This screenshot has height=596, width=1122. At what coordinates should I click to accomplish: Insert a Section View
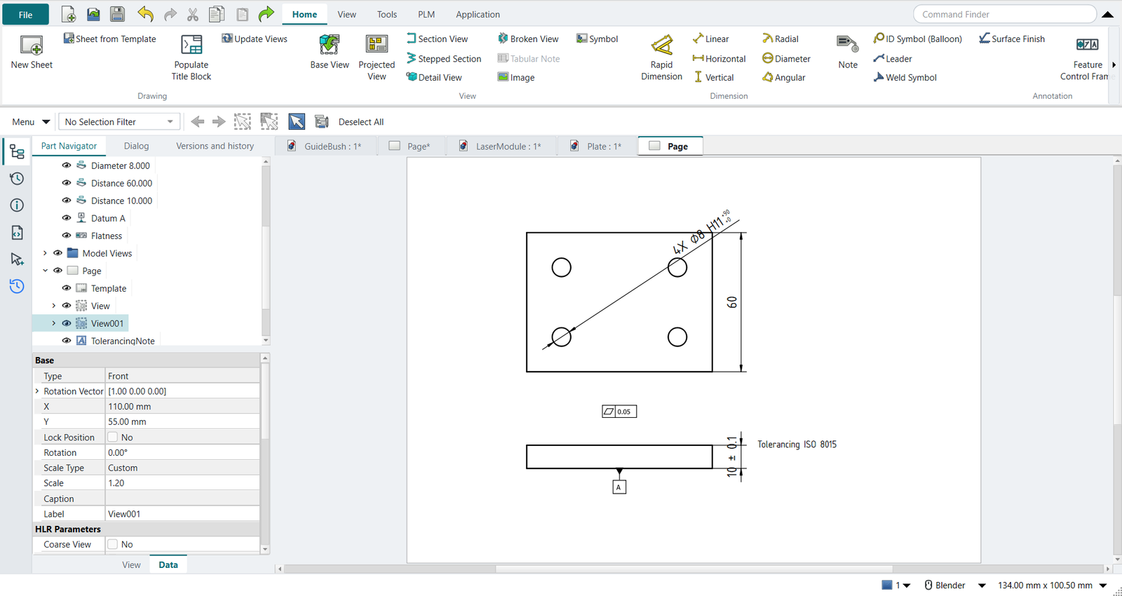pos(437,39)
